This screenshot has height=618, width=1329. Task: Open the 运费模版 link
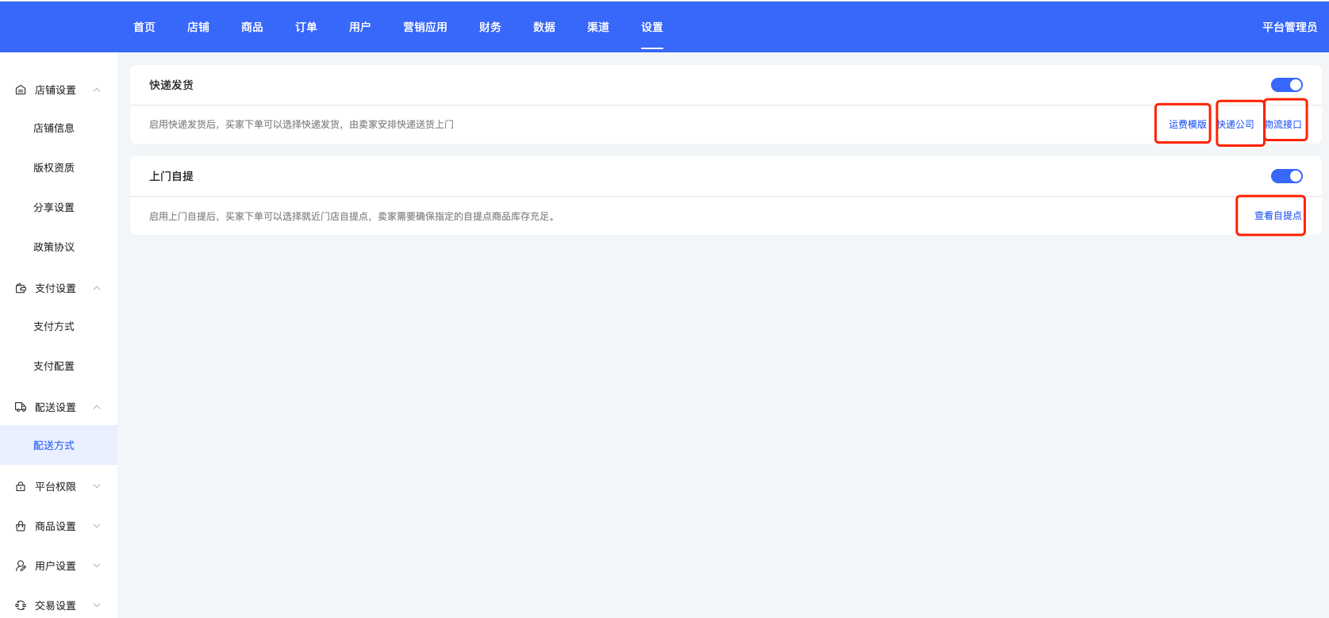[x=1187, y=125]
